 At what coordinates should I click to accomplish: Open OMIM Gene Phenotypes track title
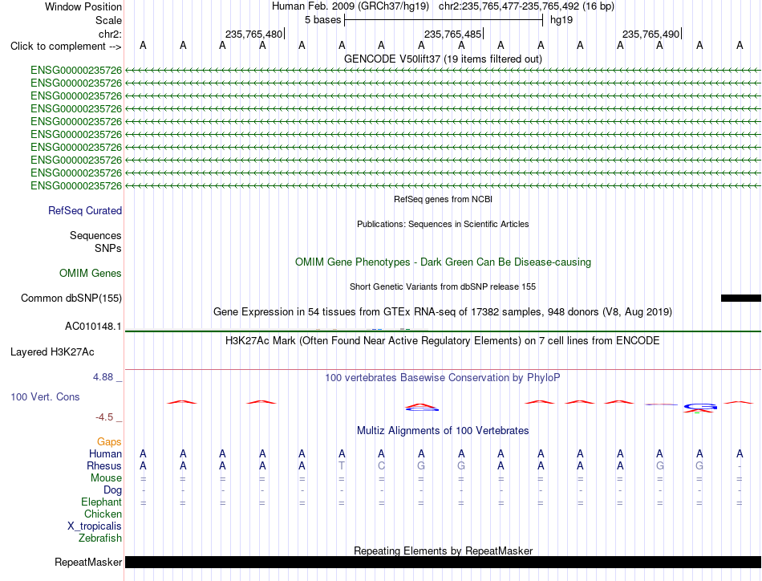[443, 262]
